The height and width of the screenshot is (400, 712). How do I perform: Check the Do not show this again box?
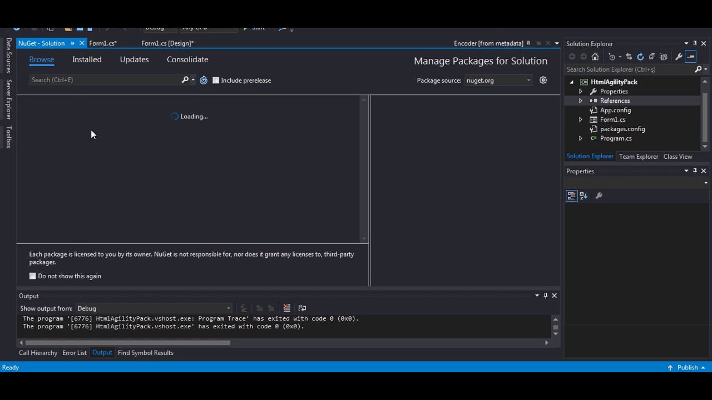[33, 276]
